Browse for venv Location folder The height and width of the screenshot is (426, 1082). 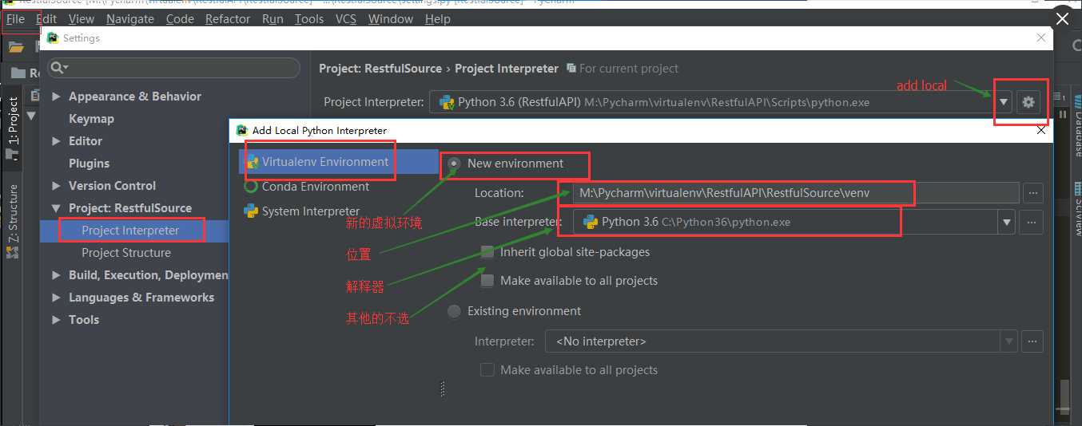click(x=1033, y=193)
